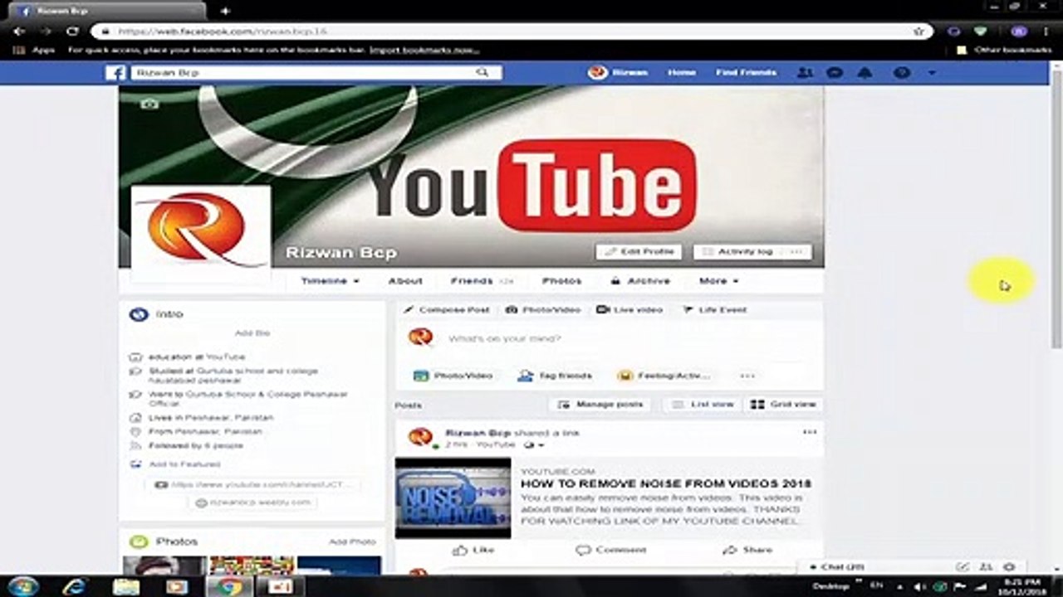Go to Home in top bar
This screenshot has height=597, width=1063.
681,73
